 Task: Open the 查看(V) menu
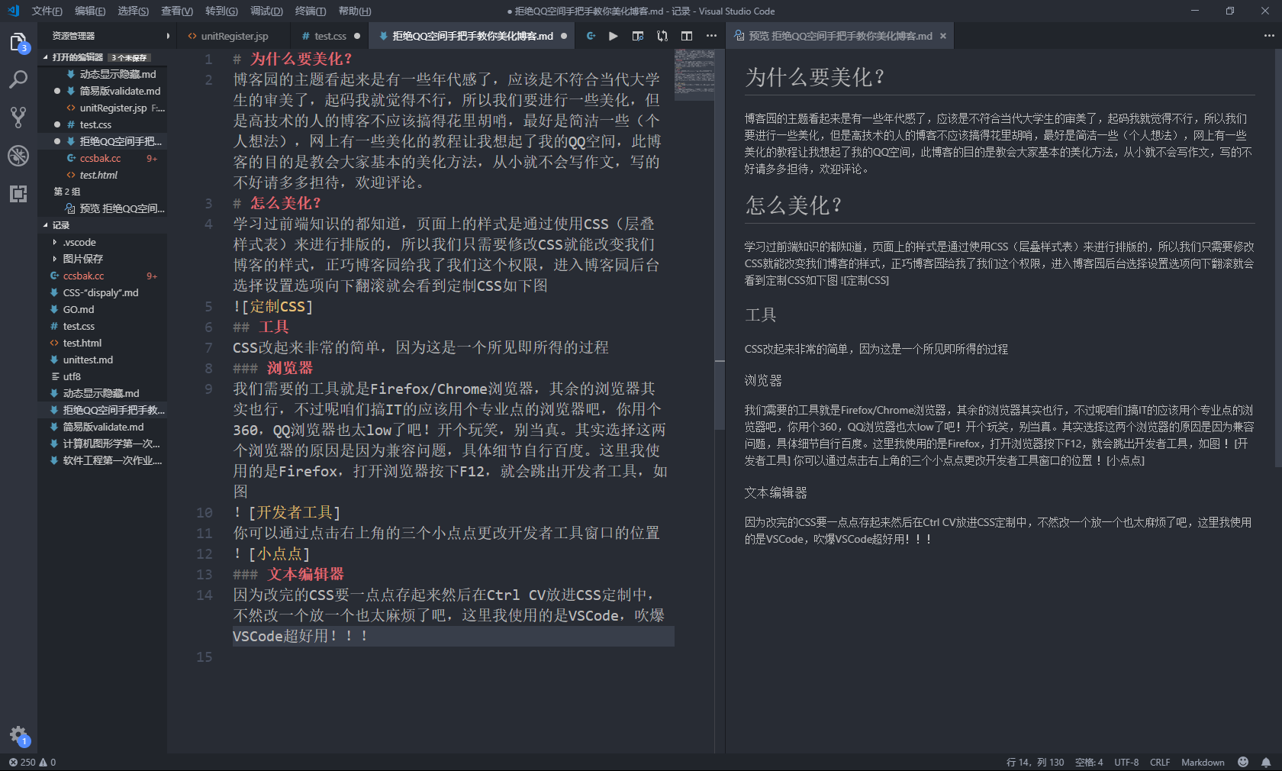coord(177,11)
